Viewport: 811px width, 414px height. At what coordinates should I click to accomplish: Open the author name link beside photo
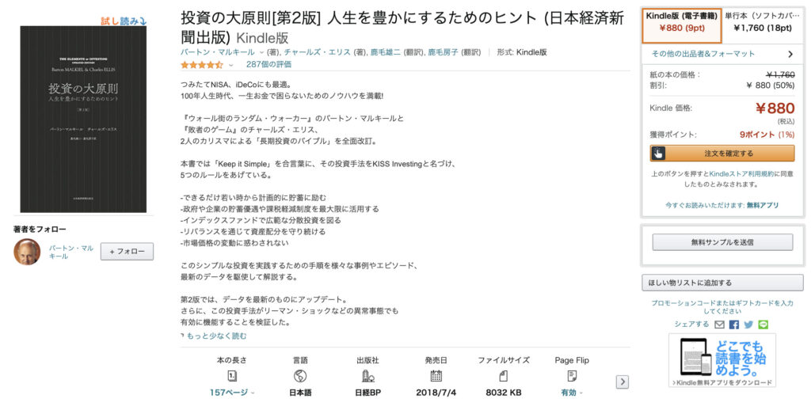pyautogui.click(x=70, y=252)
